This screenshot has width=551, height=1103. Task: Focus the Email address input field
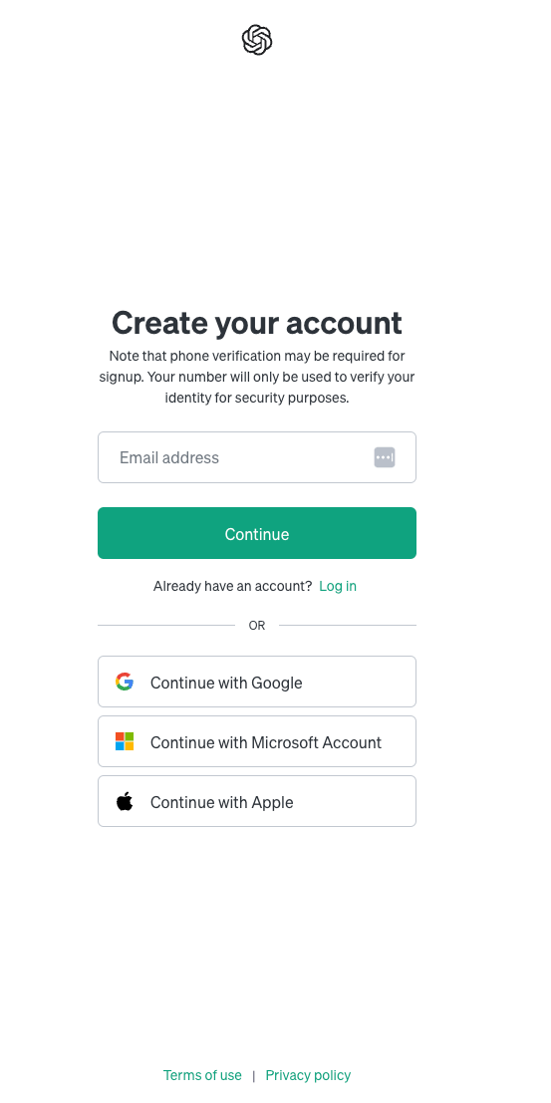coord(257,457)
